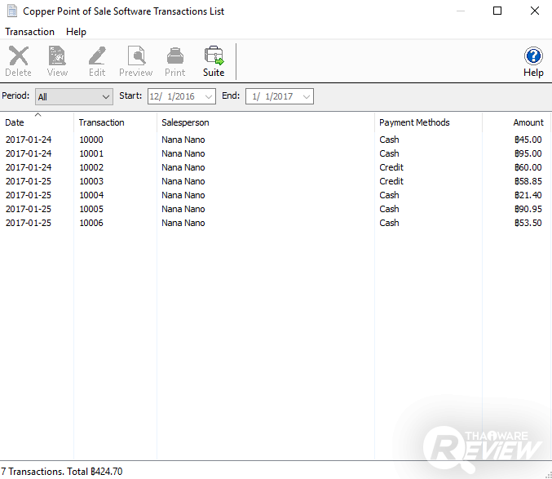
Task: Click the amount ฿45.00
Action: [x=528, y=140]
